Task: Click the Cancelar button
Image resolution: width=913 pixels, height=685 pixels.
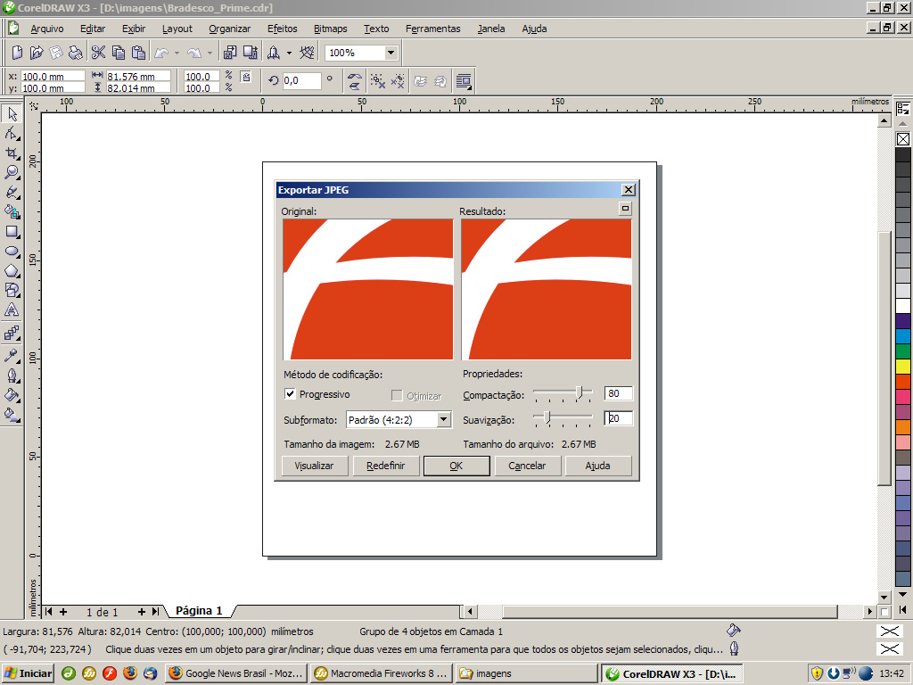Action: [x=527, y=466]
